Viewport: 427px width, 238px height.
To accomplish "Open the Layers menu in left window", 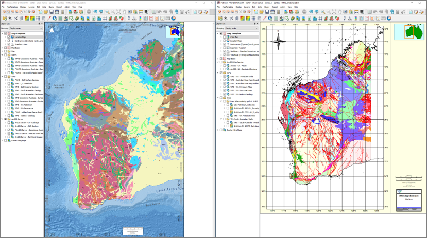I will tap(31, 7).
